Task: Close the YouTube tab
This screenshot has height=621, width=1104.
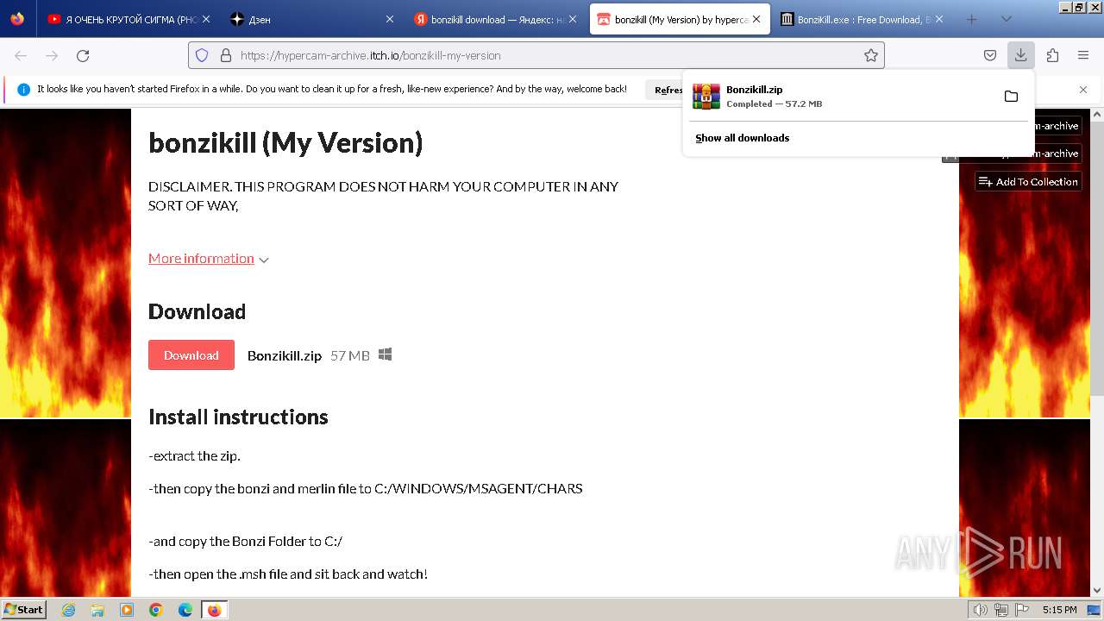Action: tap(208, 19)
